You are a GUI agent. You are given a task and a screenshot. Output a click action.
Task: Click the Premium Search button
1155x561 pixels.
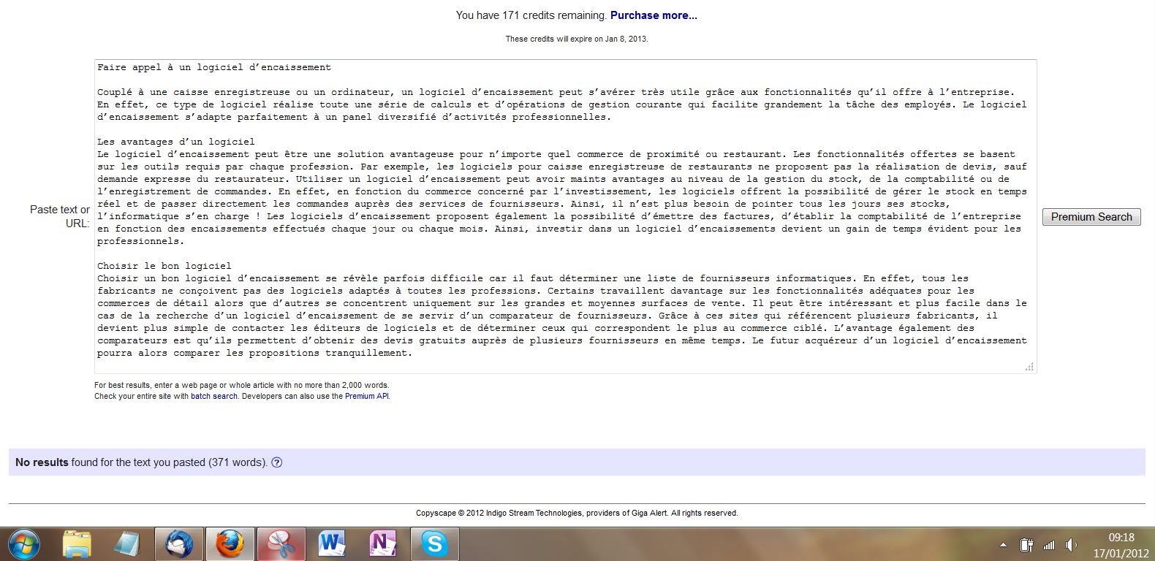(1091, 217)
